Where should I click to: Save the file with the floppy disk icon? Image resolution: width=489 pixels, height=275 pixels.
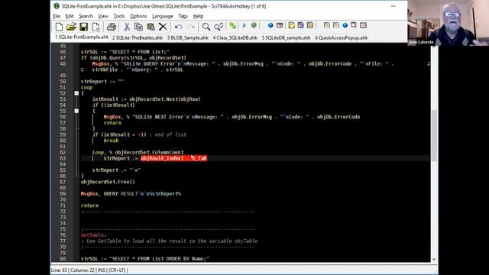83,27
